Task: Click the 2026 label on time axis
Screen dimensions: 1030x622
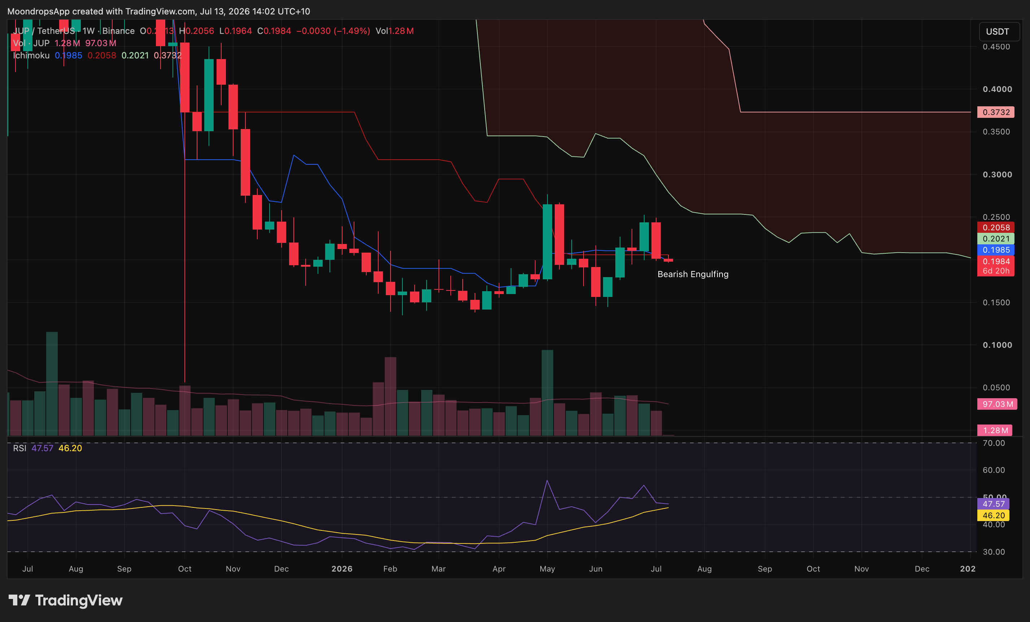Action: click(x=342, y=569)
